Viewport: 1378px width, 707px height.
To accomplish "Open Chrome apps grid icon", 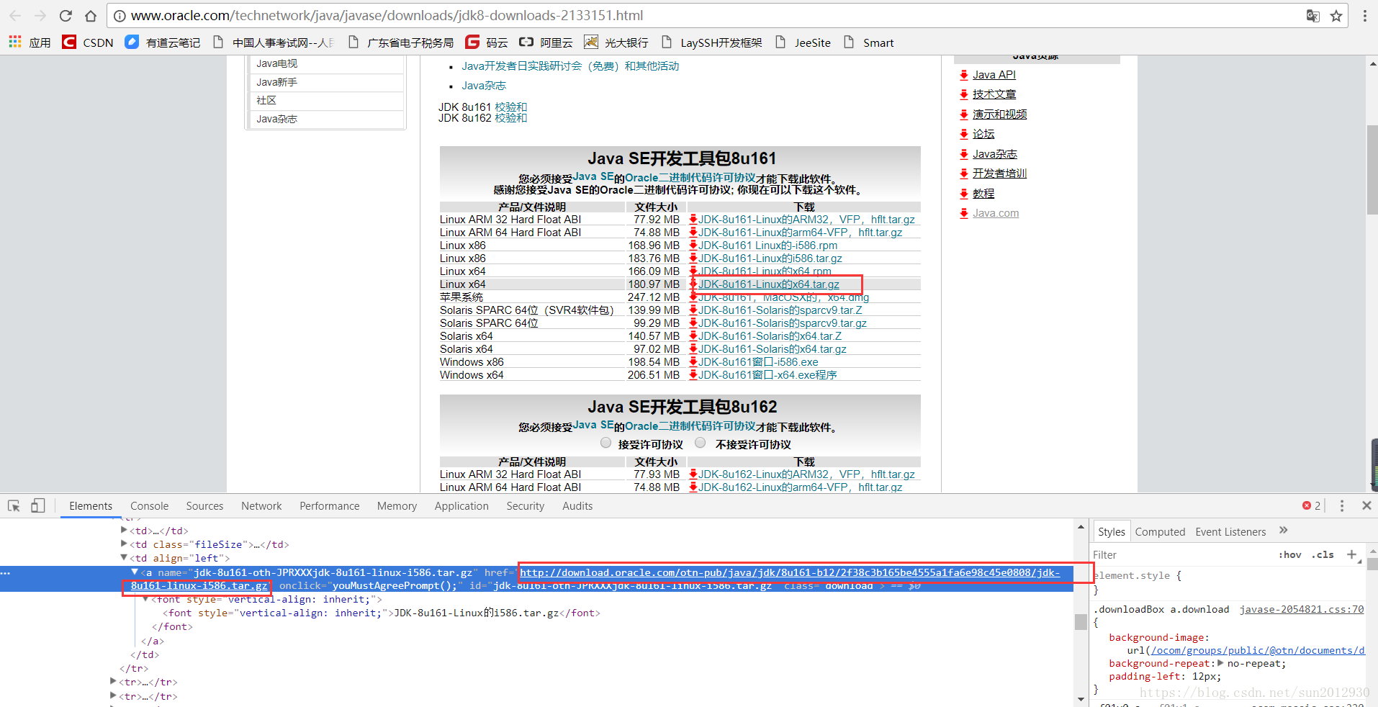I will point(14,42).
